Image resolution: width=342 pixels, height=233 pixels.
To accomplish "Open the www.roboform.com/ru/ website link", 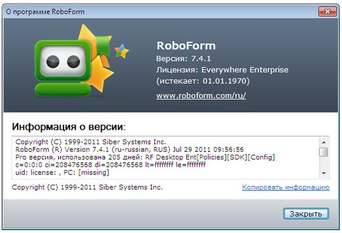I will 201,95.
